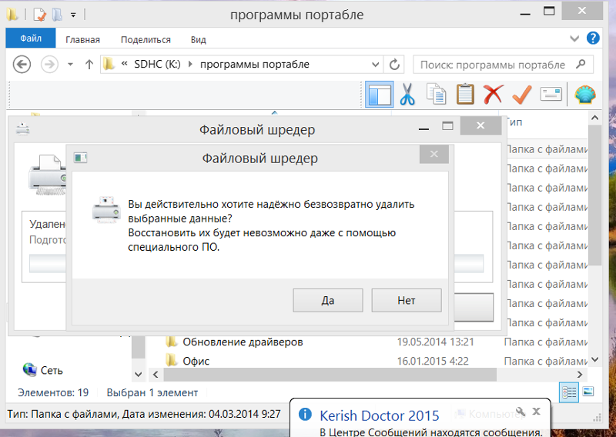Go up one folder level
Screen dimensions: 616x437
click(x=89, y=65)
